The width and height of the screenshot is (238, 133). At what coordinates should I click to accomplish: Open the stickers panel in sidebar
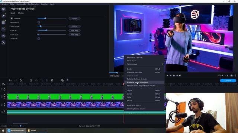[x=3, y=36]
